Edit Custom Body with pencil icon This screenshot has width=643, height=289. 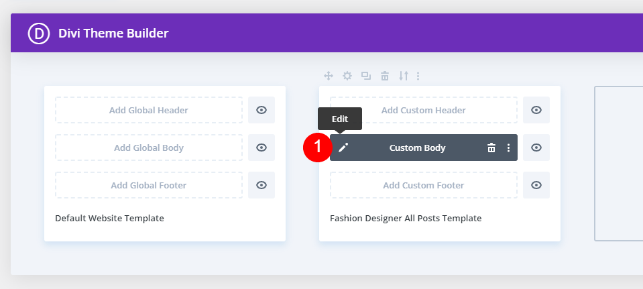tap(343, 148)
